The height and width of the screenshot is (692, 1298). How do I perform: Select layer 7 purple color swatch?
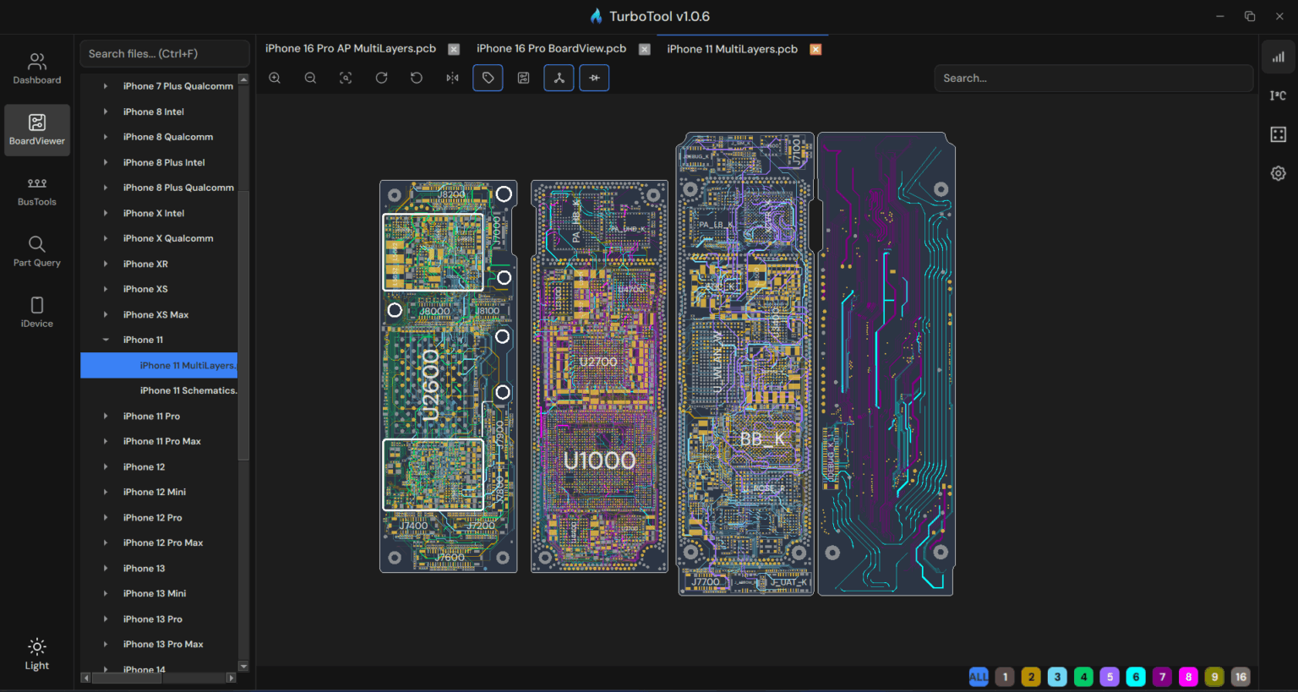pos(1162,677)
